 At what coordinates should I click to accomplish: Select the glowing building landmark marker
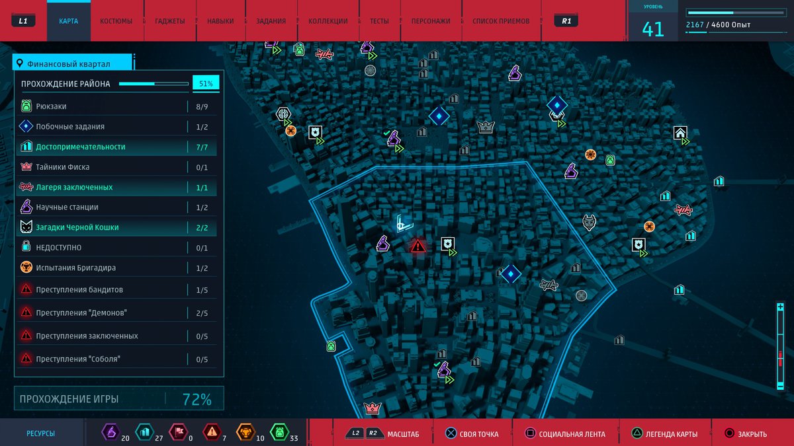[x=404, y=225]
